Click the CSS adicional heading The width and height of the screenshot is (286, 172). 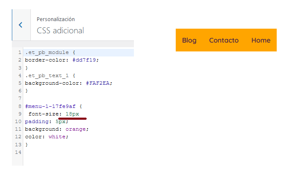[x=60, y=31]
